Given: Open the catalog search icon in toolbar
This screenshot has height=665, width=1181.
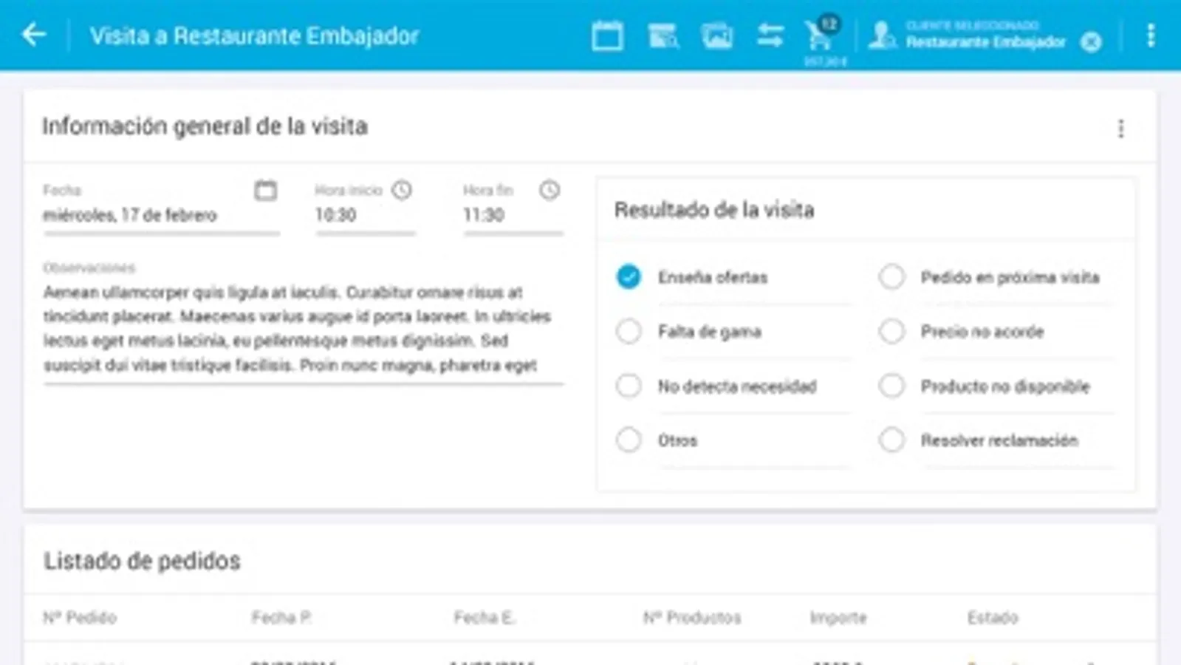Looking at the screenshot, I should [663, 36].
